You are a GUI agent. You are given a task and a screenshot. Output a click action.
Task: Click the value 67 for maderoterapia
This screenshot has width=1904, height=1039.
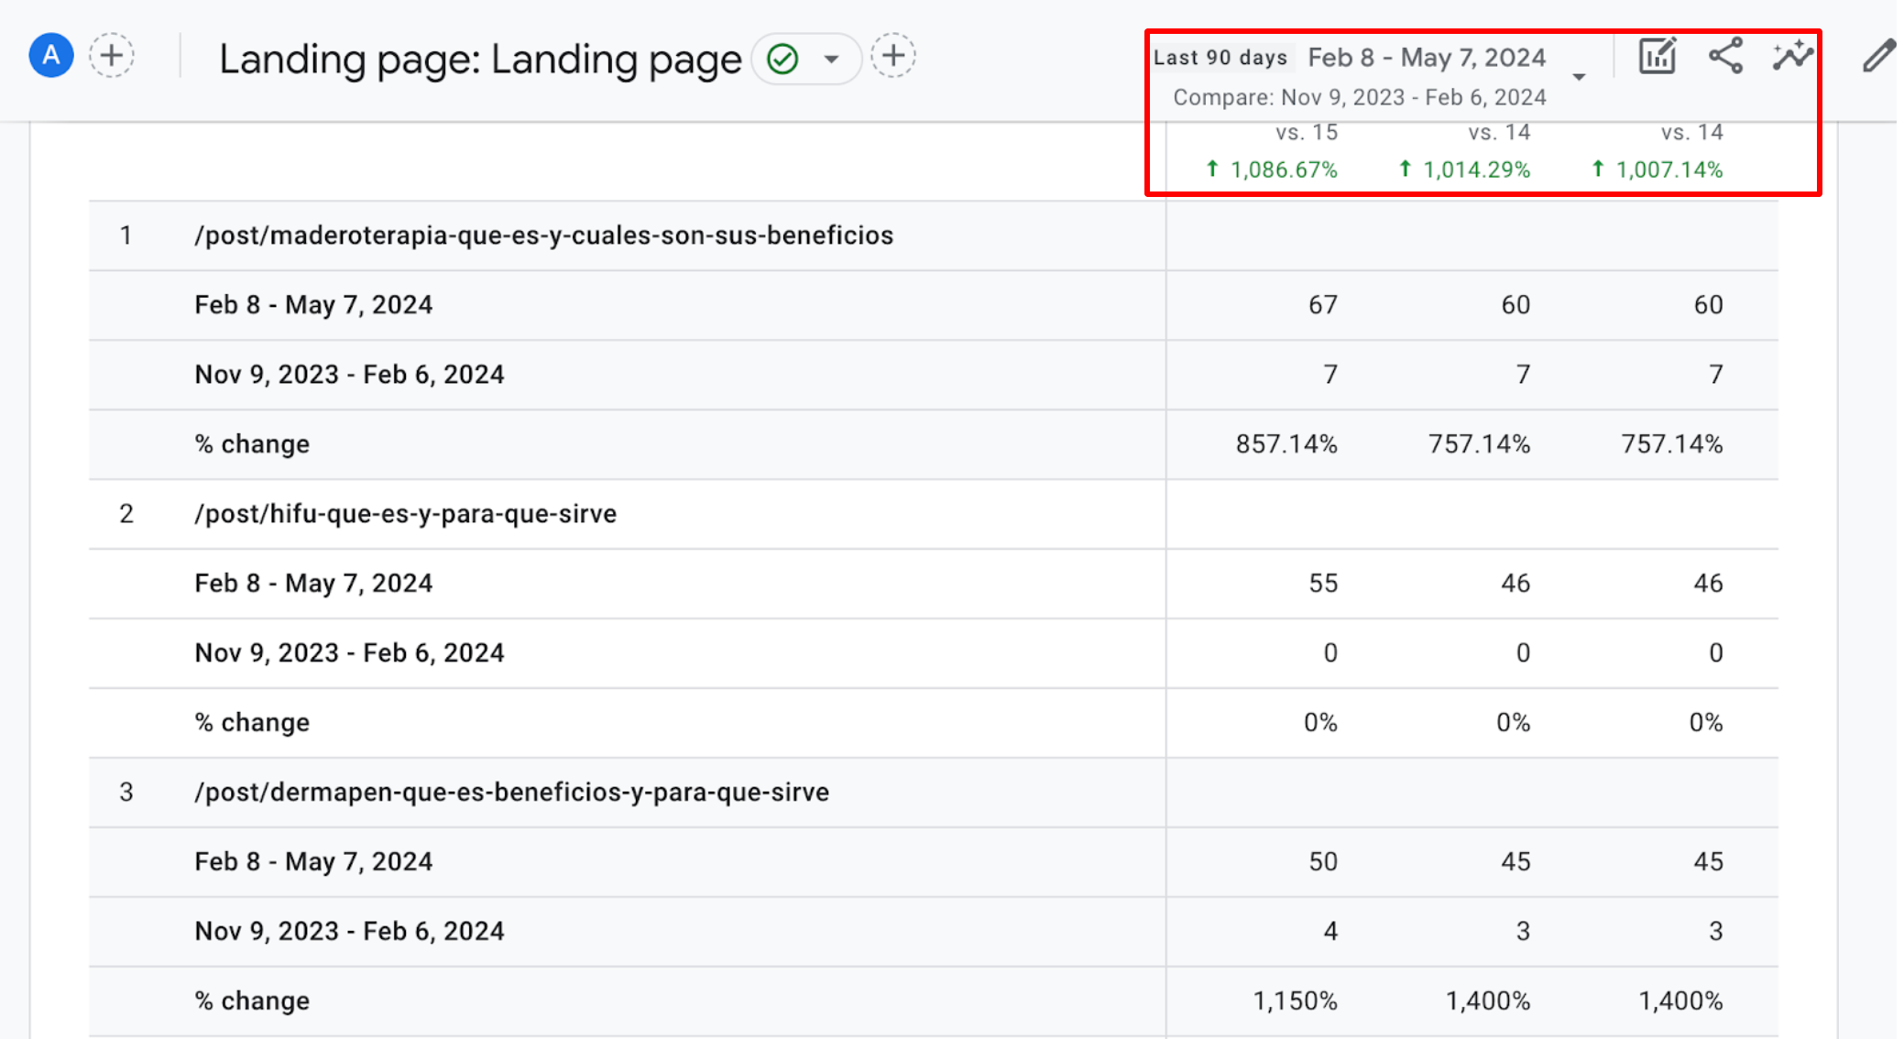pyautogui.click(x=1322, y=304)
